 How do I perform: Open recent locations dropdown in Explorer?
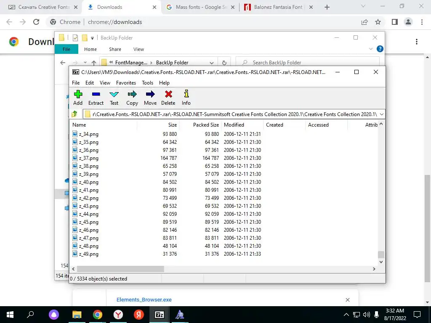tap(85, 63)
